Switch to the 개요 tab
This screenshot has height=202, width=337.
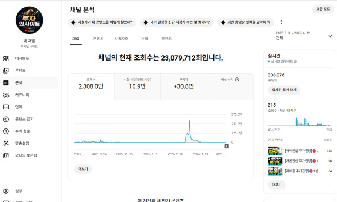click(76, 39)
